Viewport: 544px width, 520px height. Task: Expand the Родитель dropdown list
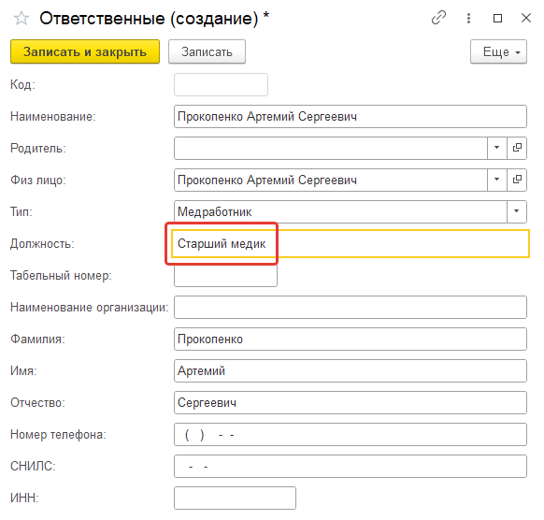click(497, 148)
